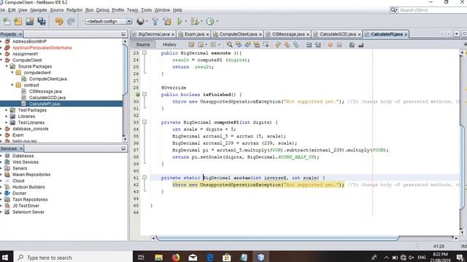Open Firefox from the taskbar
467x262 pixels.
pos(176,257)
